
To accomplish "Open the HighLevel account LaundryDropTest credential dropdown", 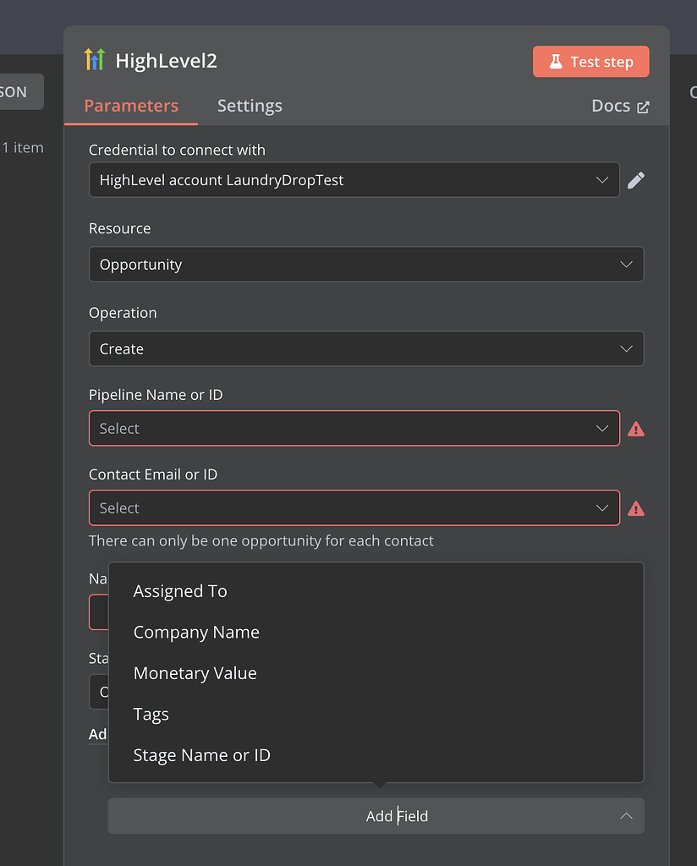I will 354,179.
